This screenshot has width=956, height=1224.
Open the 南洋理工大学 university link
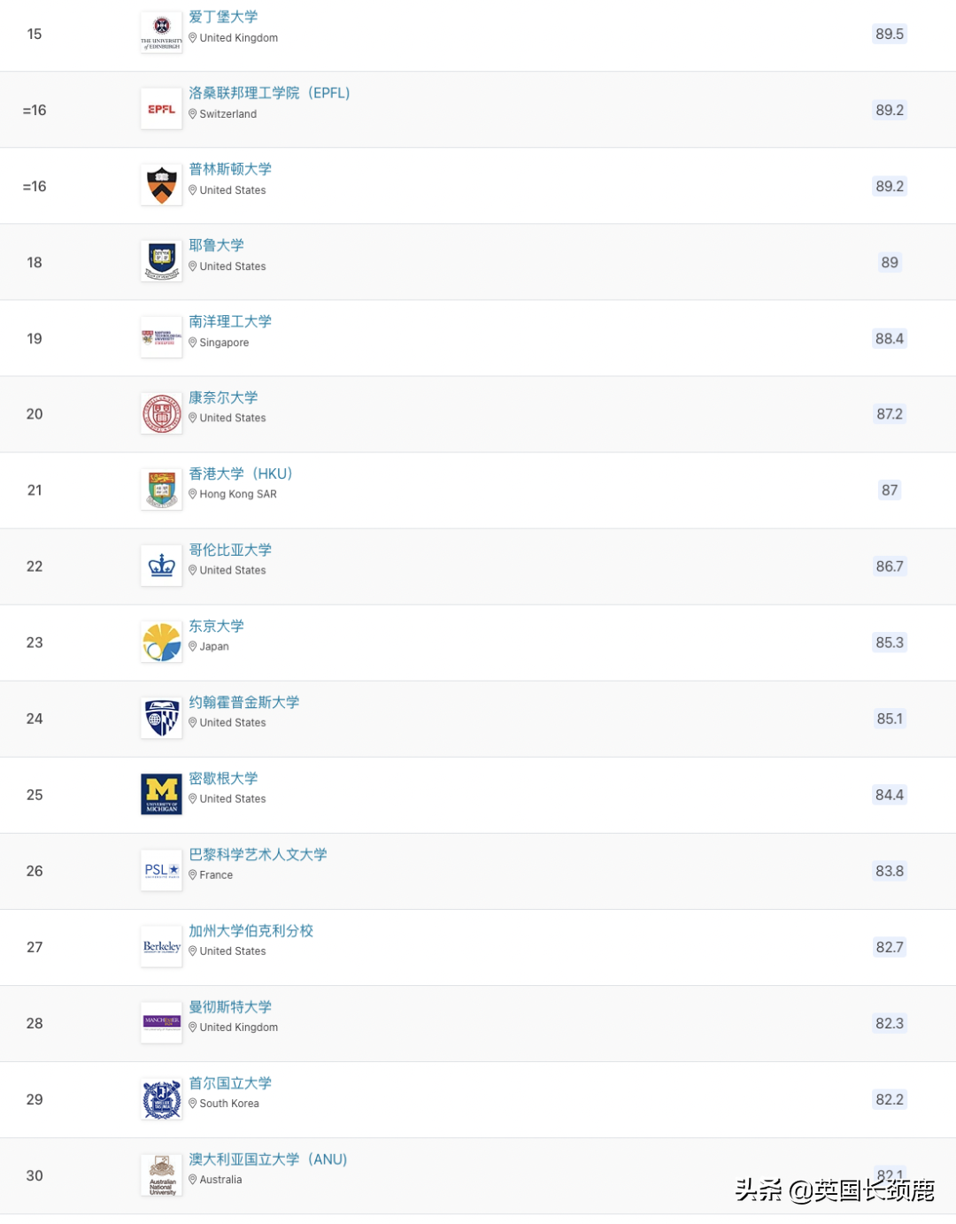[x=230, y=321]
